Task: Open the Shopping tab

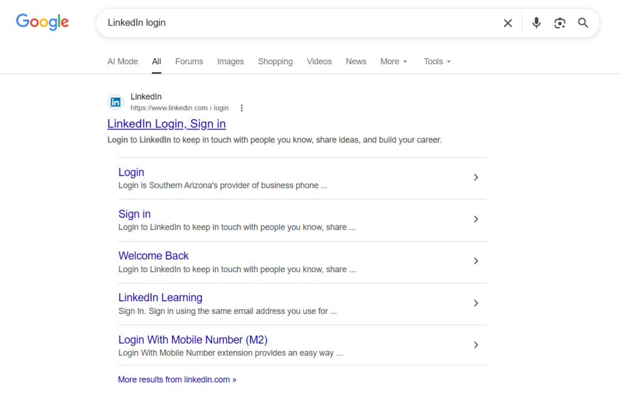Action: pos(275,61)
